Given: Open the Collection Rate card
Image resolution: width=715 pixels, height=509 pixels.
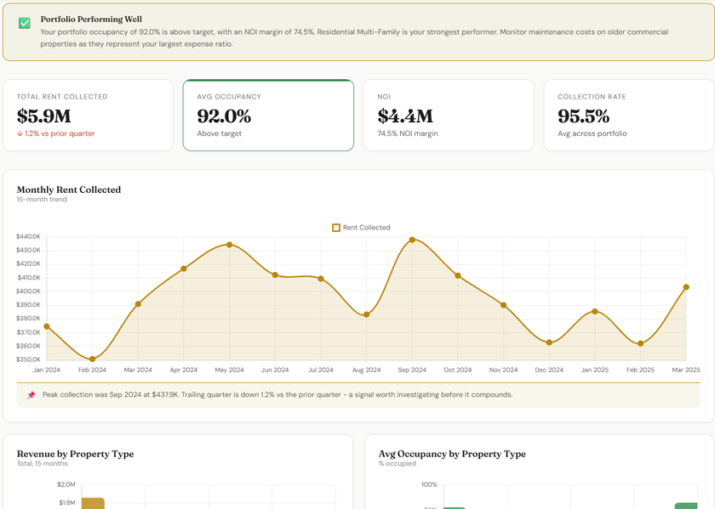Looking at the screenshot, I should 629,116.
